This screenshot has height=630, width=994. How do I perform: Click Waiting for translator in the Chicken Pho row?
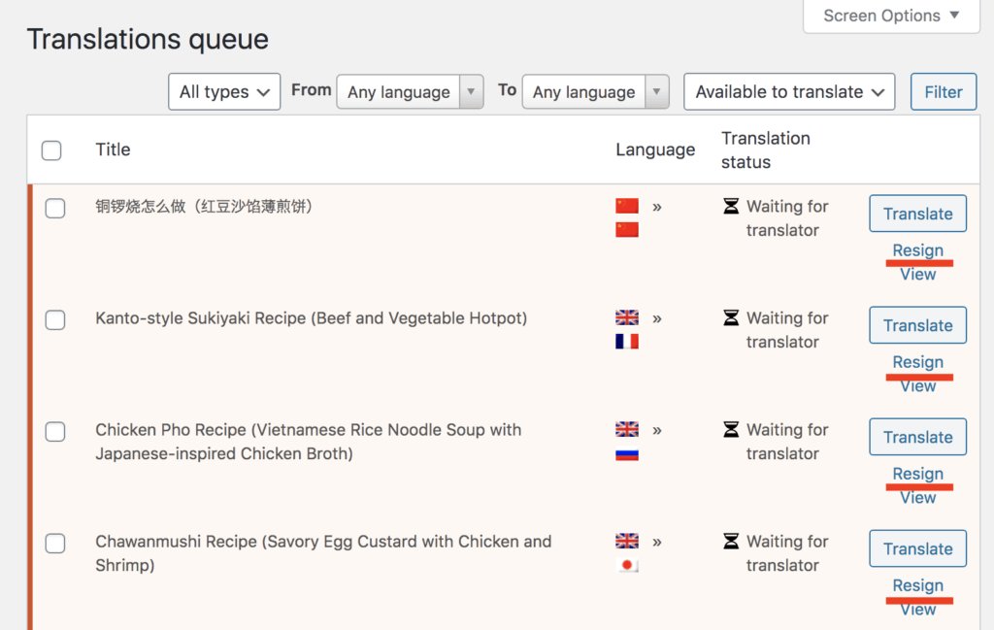[x=787, y=441]
